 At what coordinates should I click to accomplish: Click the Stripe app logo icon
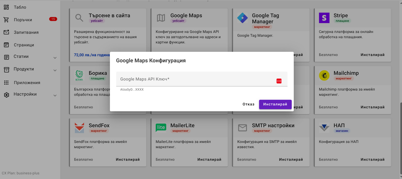pyautogui.click(x=324, y=18)
